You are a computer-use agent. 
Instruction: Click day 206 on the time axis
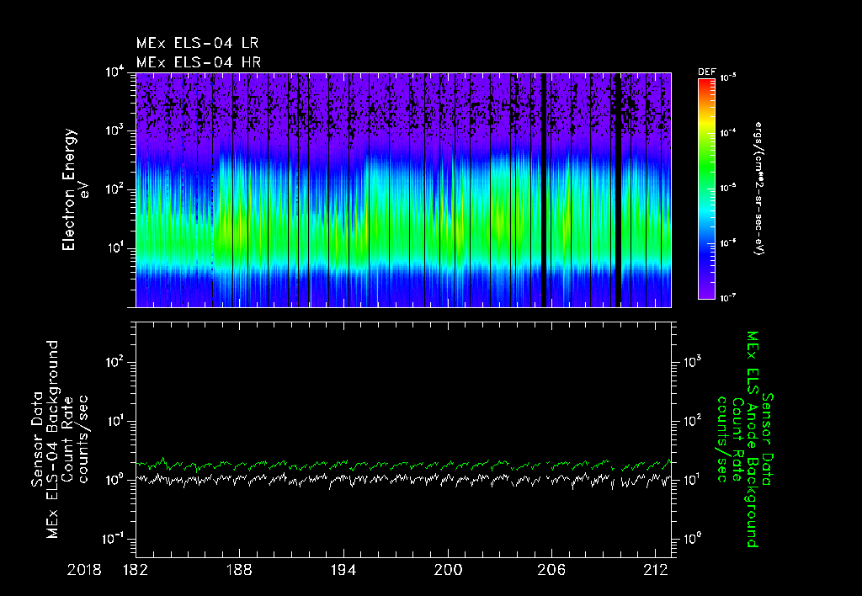551,570
